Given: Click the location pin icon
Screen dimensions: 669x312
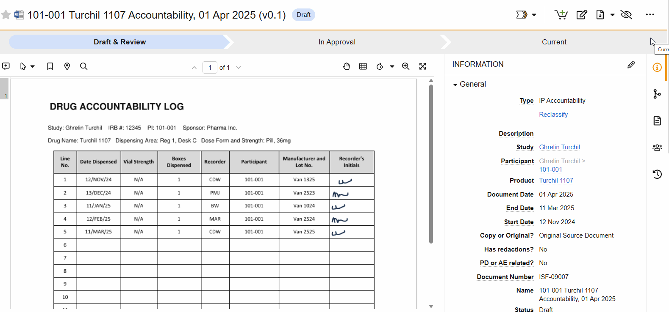Looking at the screenshot, I should [x=67, y=66].
